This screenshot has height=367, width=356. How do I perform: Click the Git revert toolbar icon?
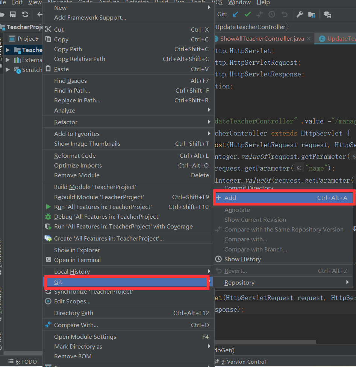[284, 15]
